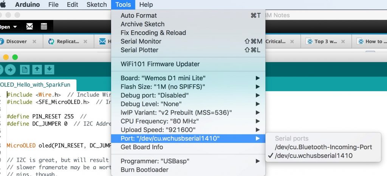The height and width of the screenshot is (176, 387).
Task: Expand Board "Wemos D1 mini Lite" submenu
Action: 188,78
